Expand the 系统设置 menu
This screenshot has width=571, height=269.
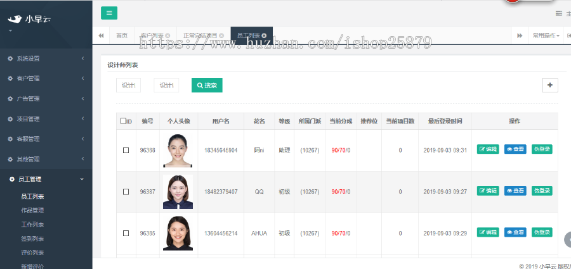tap(46, 58)
